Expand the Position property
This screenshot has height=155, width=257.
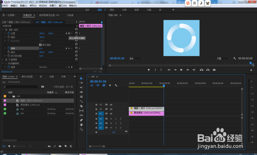point(5,33)
